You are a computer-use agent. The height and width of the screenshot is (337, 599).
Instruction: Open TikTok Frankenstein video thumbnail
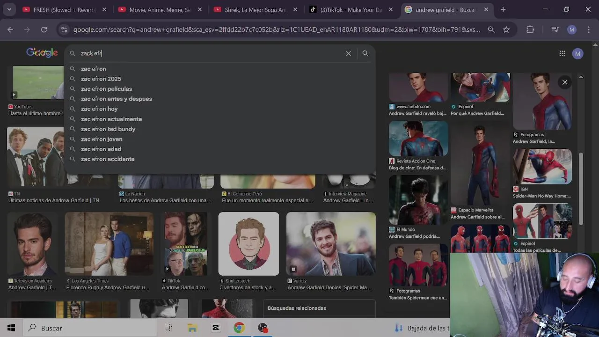click(x=186, y=244)
